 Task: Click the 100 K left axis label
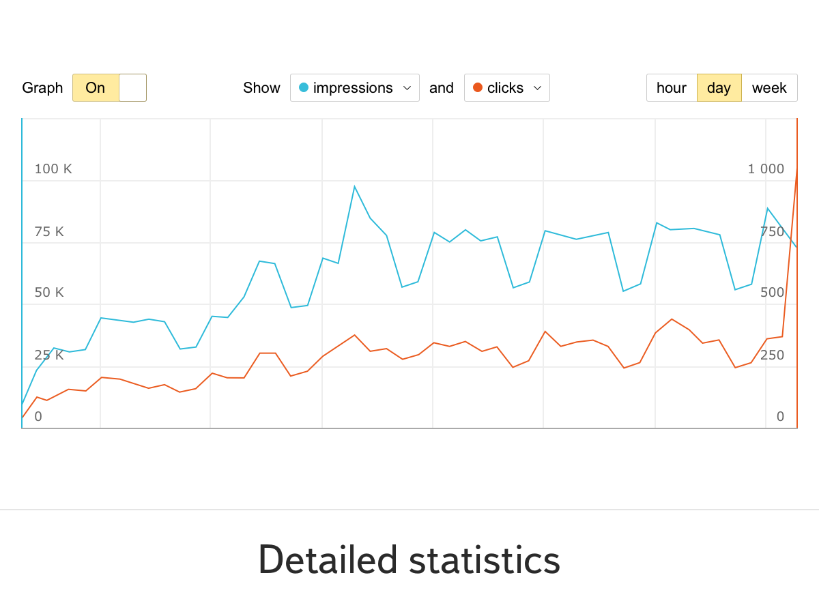(53, 169)
